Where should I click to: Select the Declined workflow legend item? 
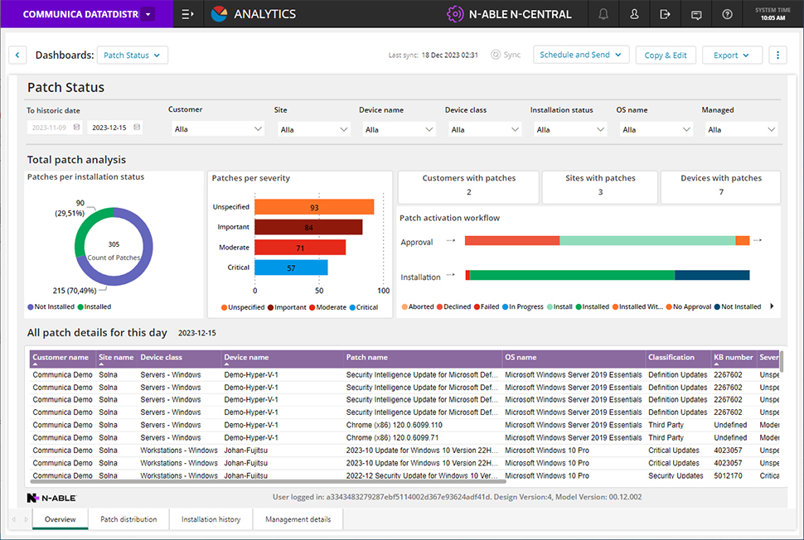[453, 306]
